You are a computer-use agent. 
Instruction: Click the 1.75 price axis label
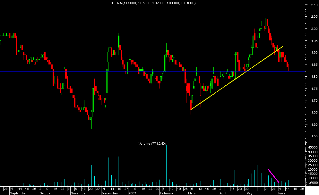pyautogui.click(x=314, y=89)
